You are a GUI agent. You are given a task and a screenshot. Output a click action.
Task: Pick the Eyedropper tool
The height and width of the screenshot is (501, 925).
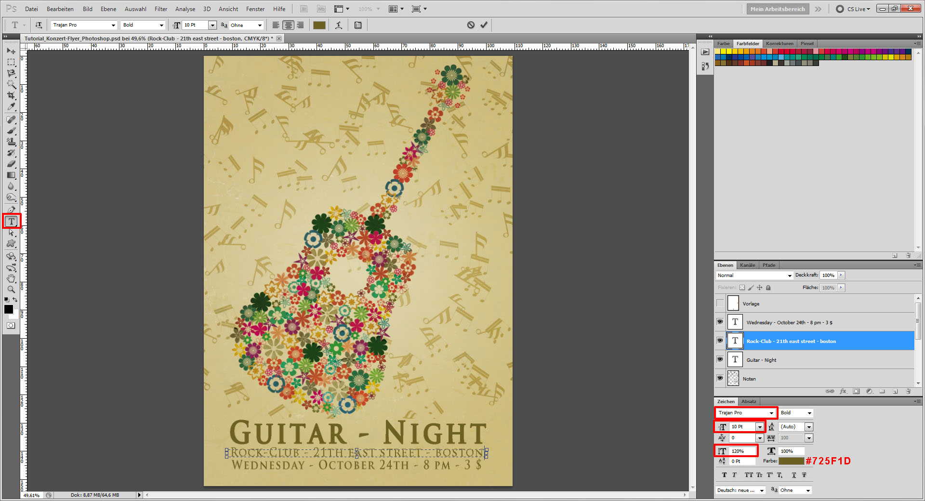coord(11,107)
